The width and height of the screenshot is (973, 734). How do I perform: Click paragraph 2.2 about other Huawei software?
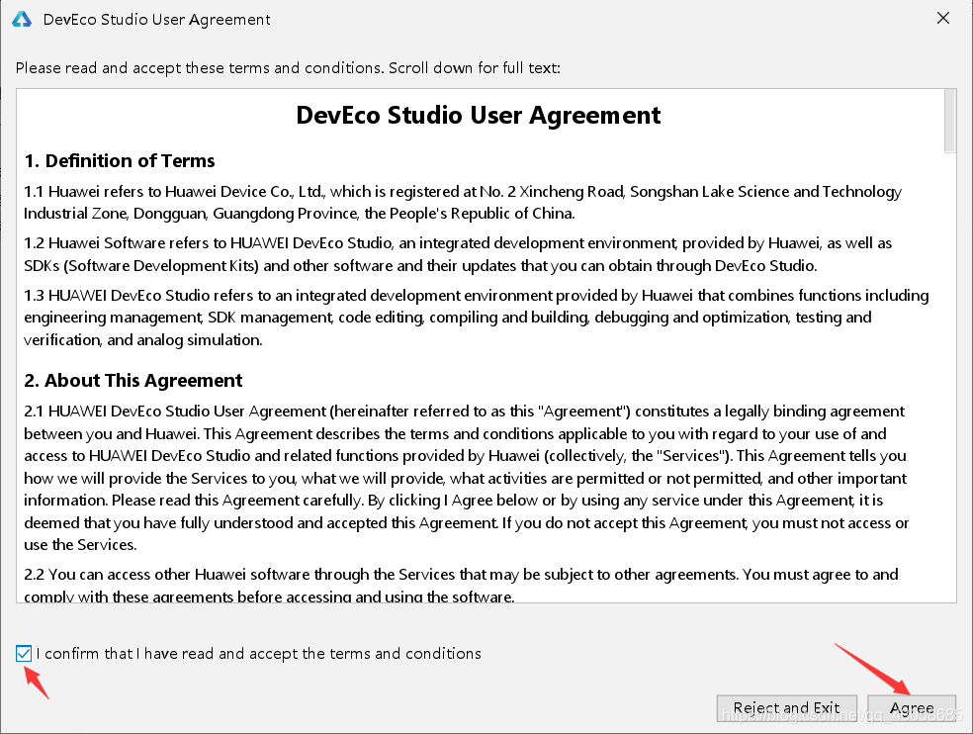(x=461, y=585)
